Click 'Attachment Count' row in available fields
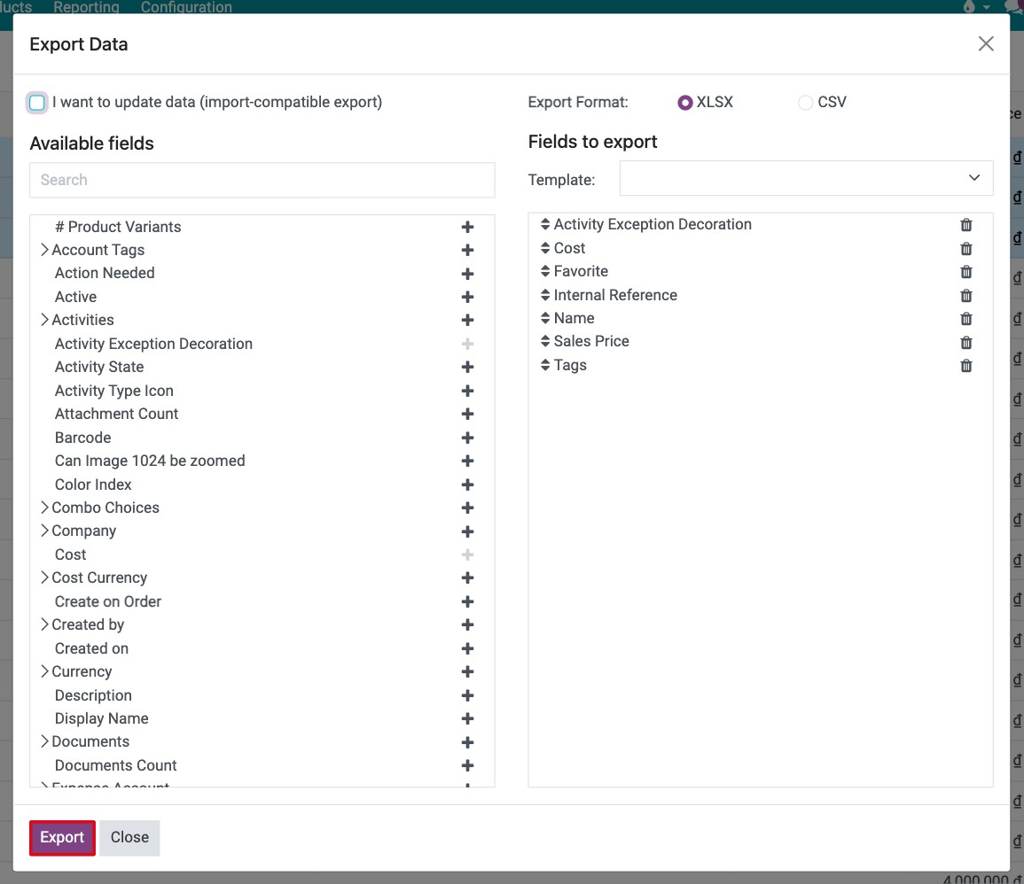 pos(262,415)
